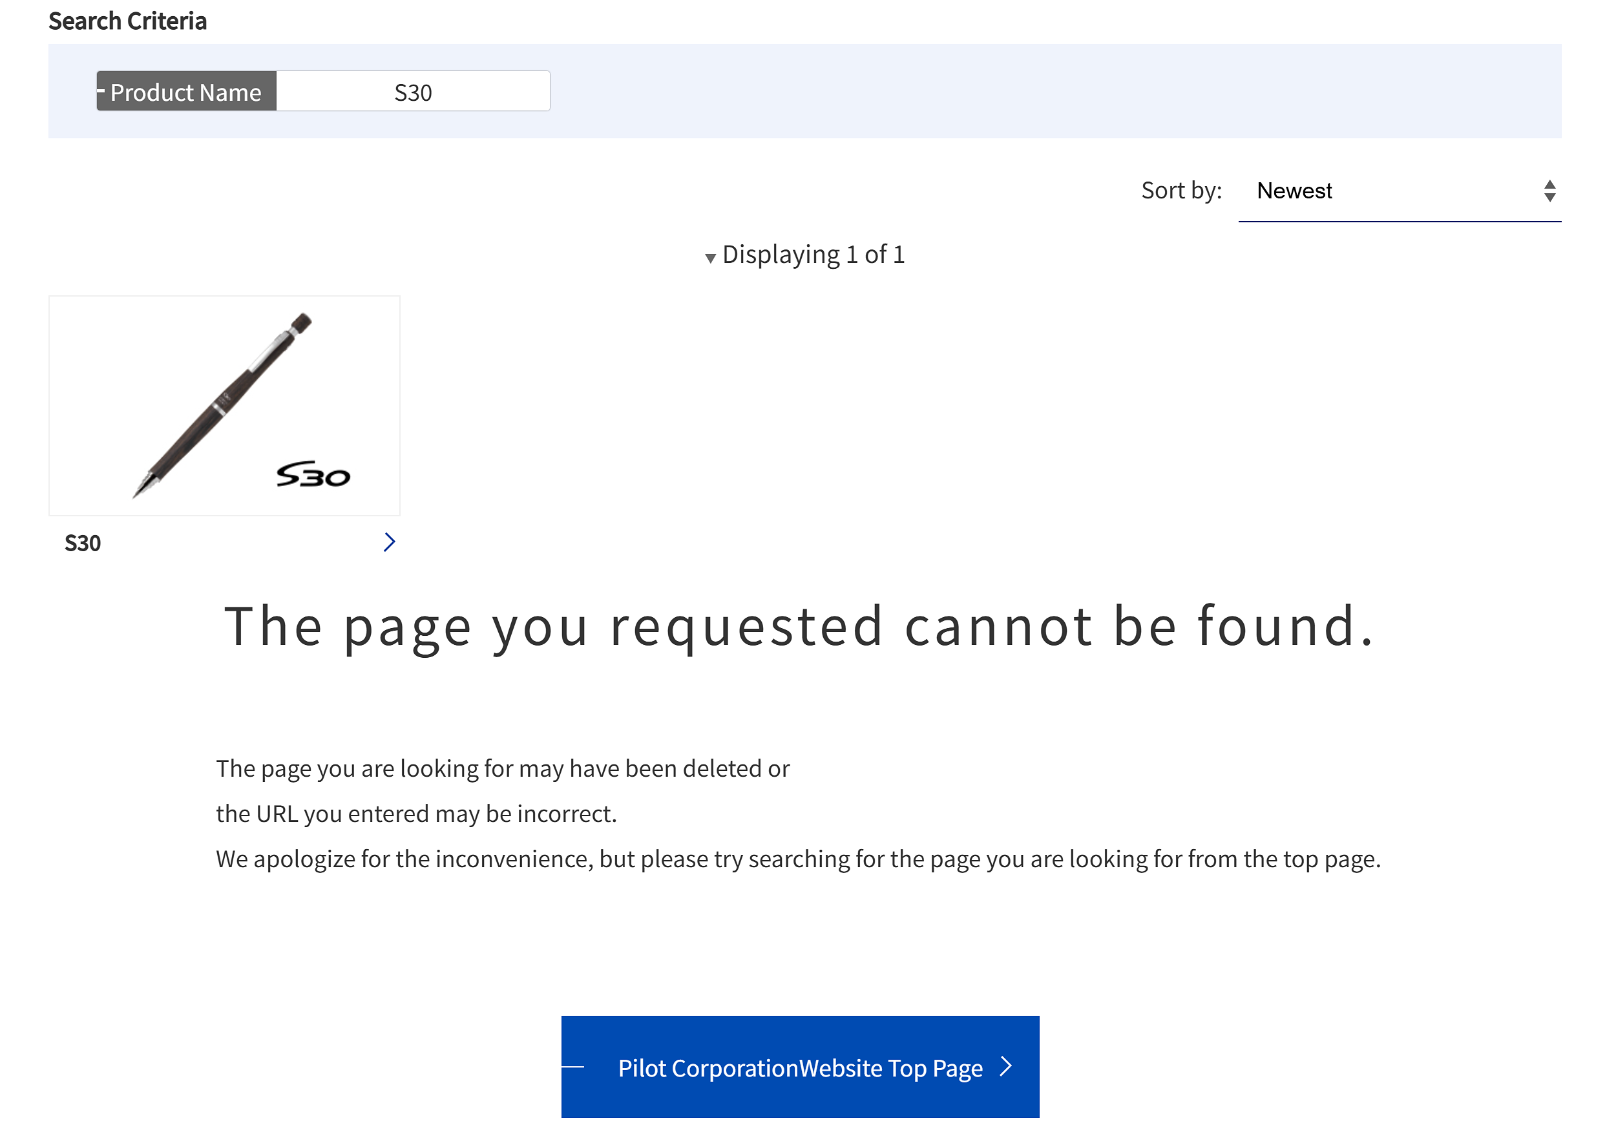Click the S30 pencil product thumbnail
The height and width of the screenshot is (1136, 1616).
point(224,405)
